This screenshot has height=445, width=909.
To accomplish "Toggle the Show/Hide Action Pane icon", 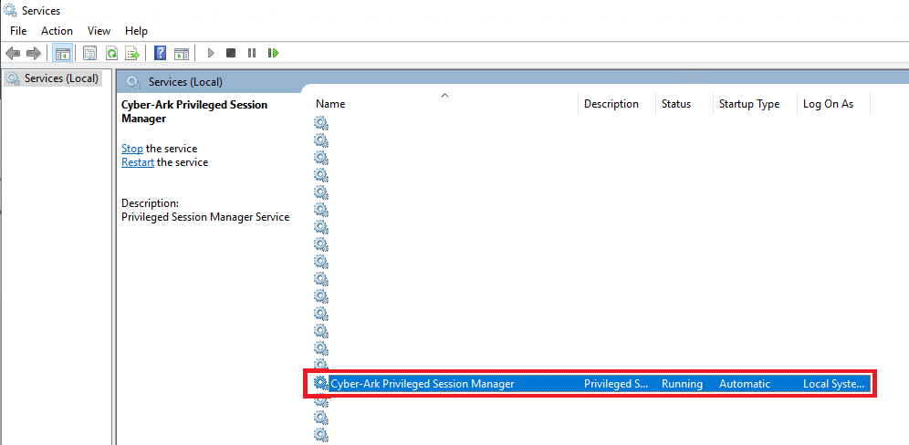I will 182,53.
